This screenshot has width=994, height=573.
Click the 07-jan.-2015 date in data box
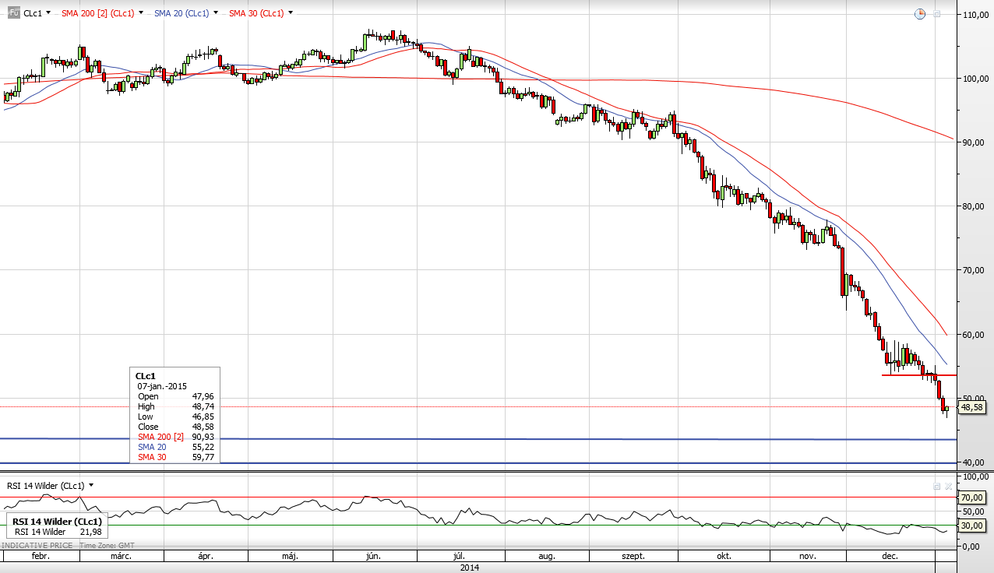pos(160,386)
